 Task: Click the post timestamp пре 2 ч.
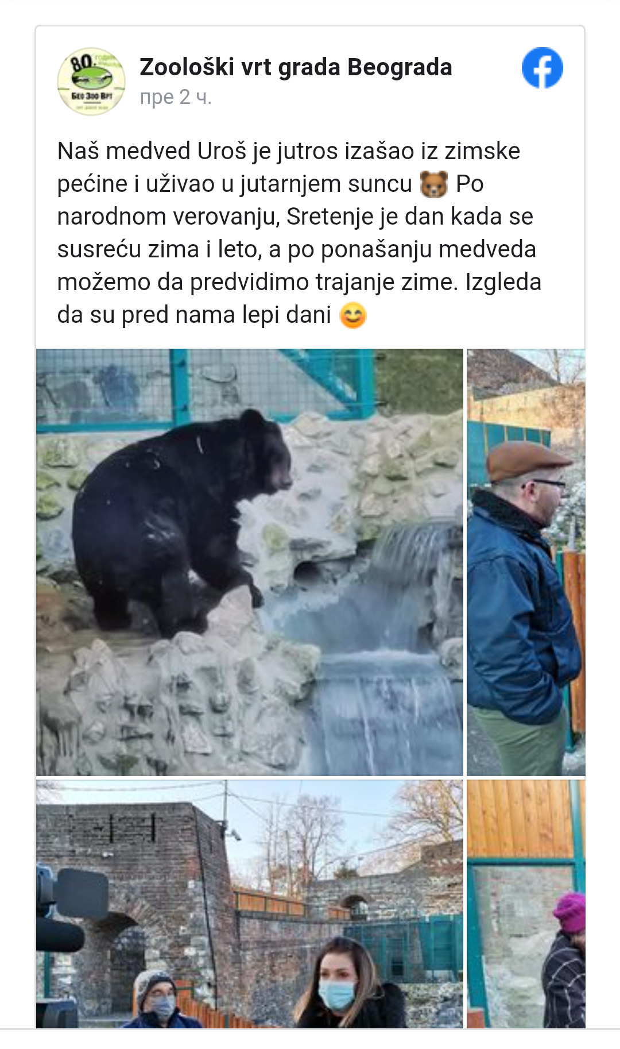(176, 97)
